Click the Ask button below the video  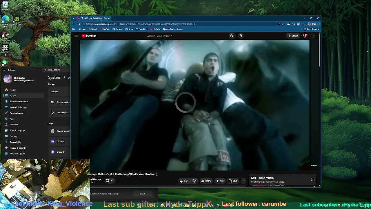pyautogui.click(x=220, y=181)
